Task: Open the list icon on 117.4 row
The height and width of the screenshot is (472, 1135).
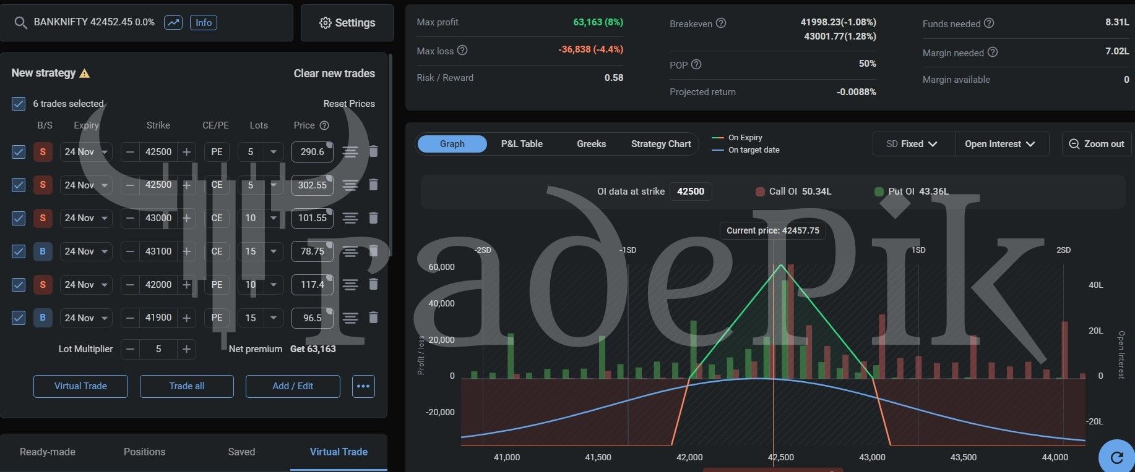Action: pos(350,285)
